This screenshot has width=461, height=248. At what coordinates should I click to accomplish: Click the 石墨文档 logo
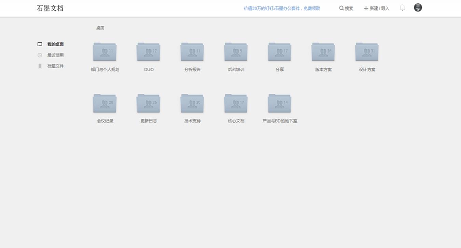50,8
